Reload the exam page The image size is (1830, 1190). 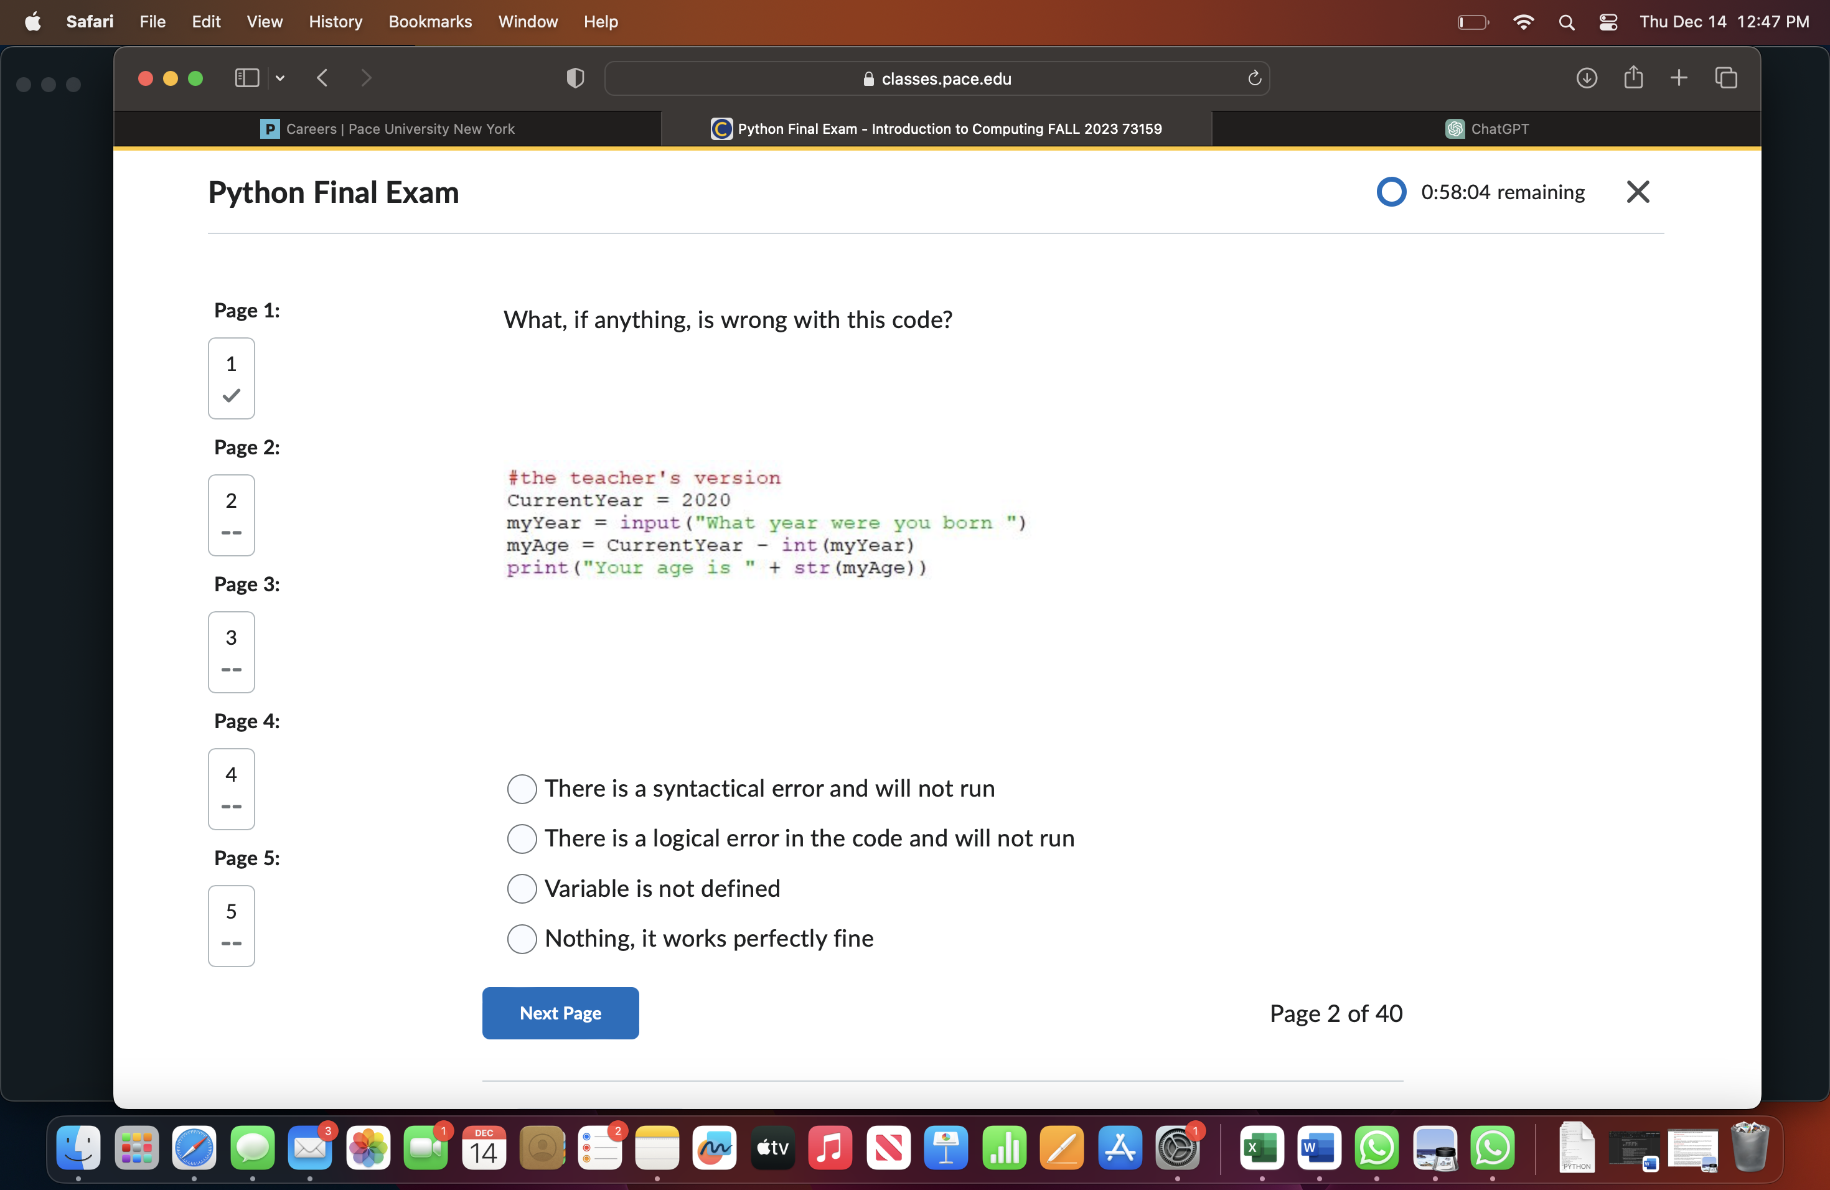click(1254, 78)
